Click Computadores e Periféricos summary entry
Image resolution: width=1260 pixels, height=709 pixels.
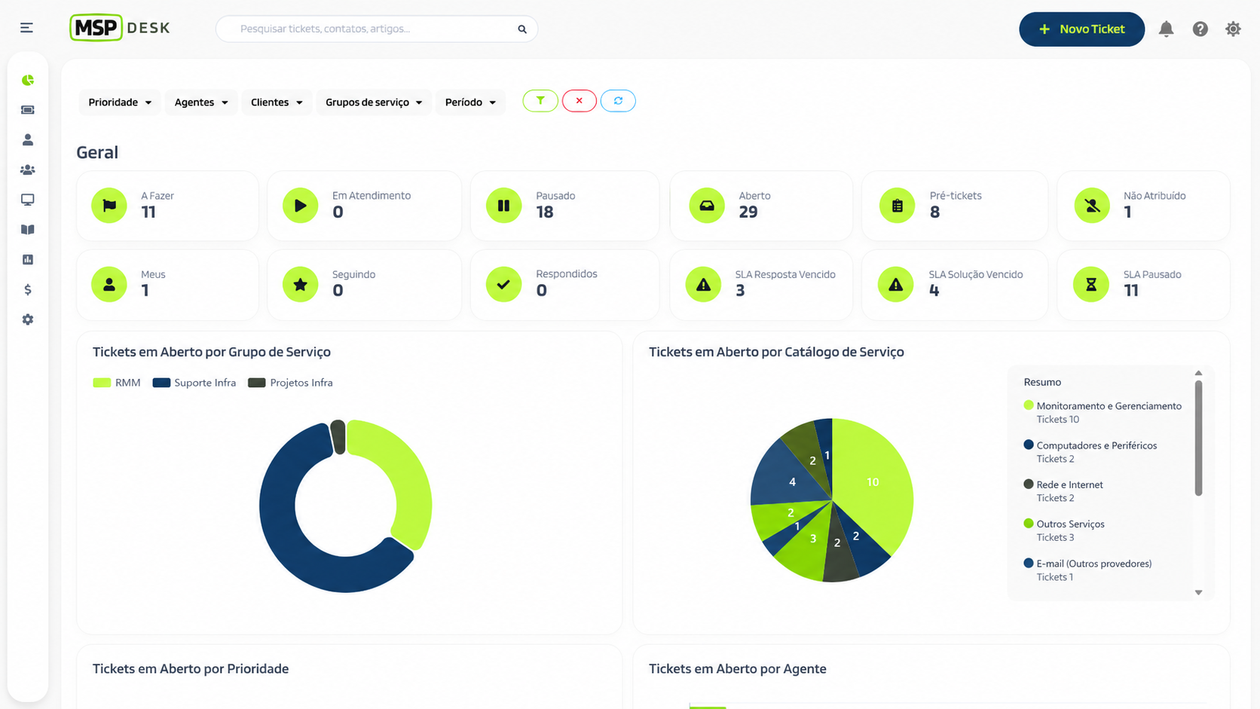pos(1090,452)
